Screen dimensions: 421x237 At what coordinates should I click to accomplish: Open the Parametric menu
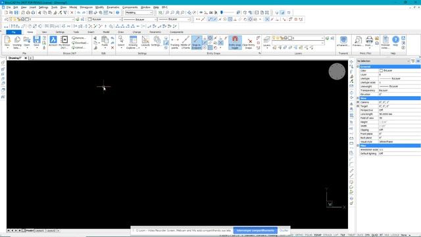113,7
